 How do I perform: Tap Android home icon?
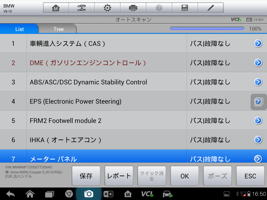(x=30, y=194)
